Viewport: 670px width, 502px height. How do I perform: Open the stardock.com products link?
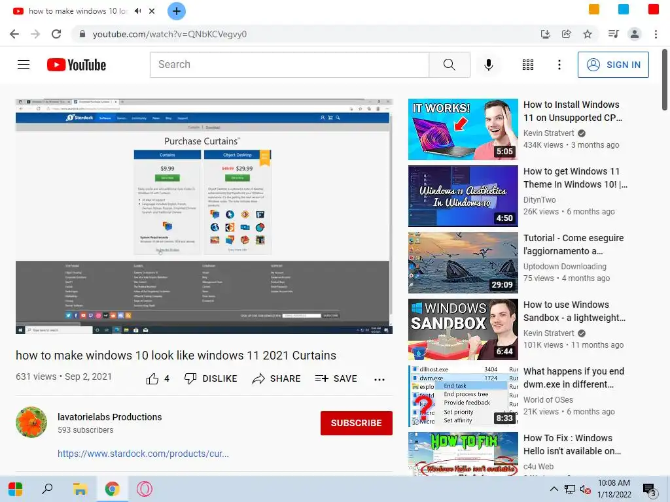(143, 454)
